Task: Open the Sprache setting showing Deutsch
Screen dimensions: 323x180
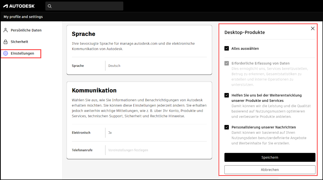Action: click(x=114, y=66)
